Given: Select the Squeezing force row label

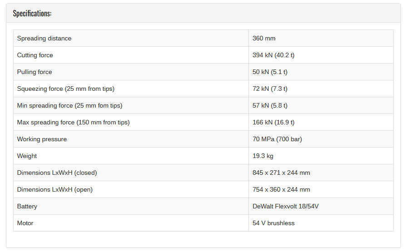Looking at the screenshot, I should (65, 89).
